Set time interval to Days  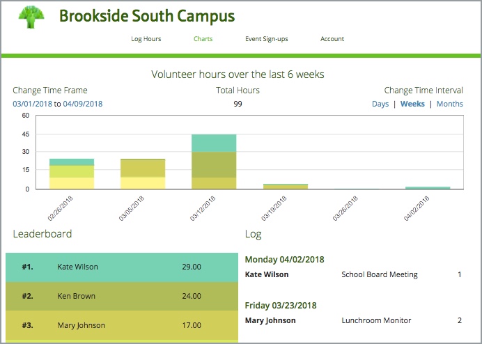380,104
